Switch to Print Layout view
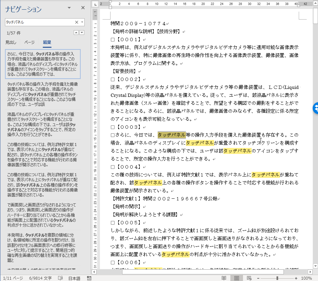Viewport: 318px width, 281px height. 237,278
